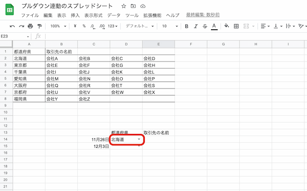Open text rotation options
307x191 pixels.
click(302, 26)
